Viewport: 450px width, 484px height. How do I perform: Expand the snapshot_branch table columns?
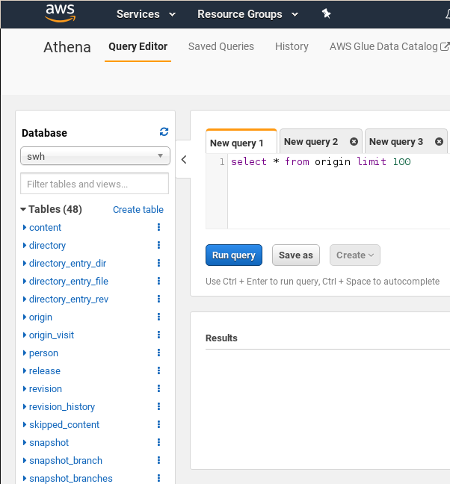point(25,461)
